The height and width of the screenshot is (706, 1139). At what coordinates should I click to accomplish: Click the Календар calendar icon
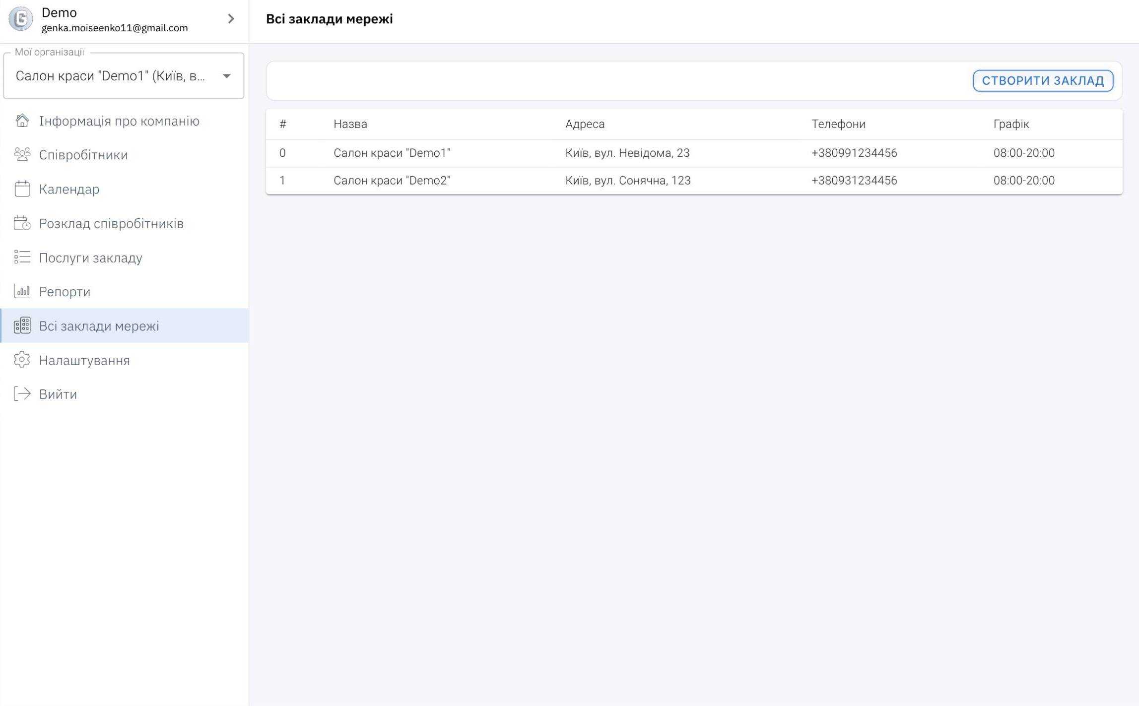click(22, 189)
